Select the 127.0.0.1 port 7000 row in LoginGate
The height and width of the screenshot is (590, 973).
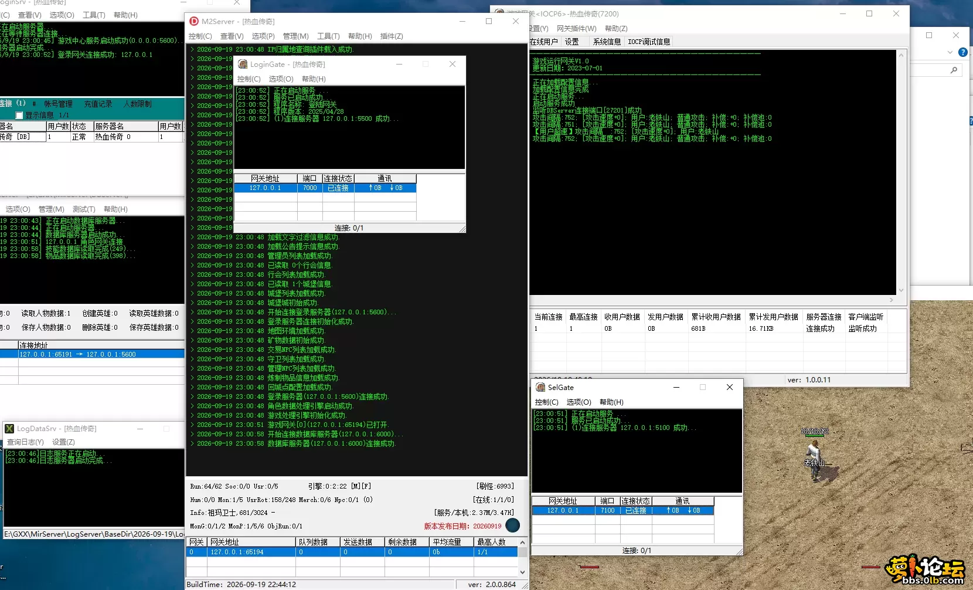pos(325,188)
